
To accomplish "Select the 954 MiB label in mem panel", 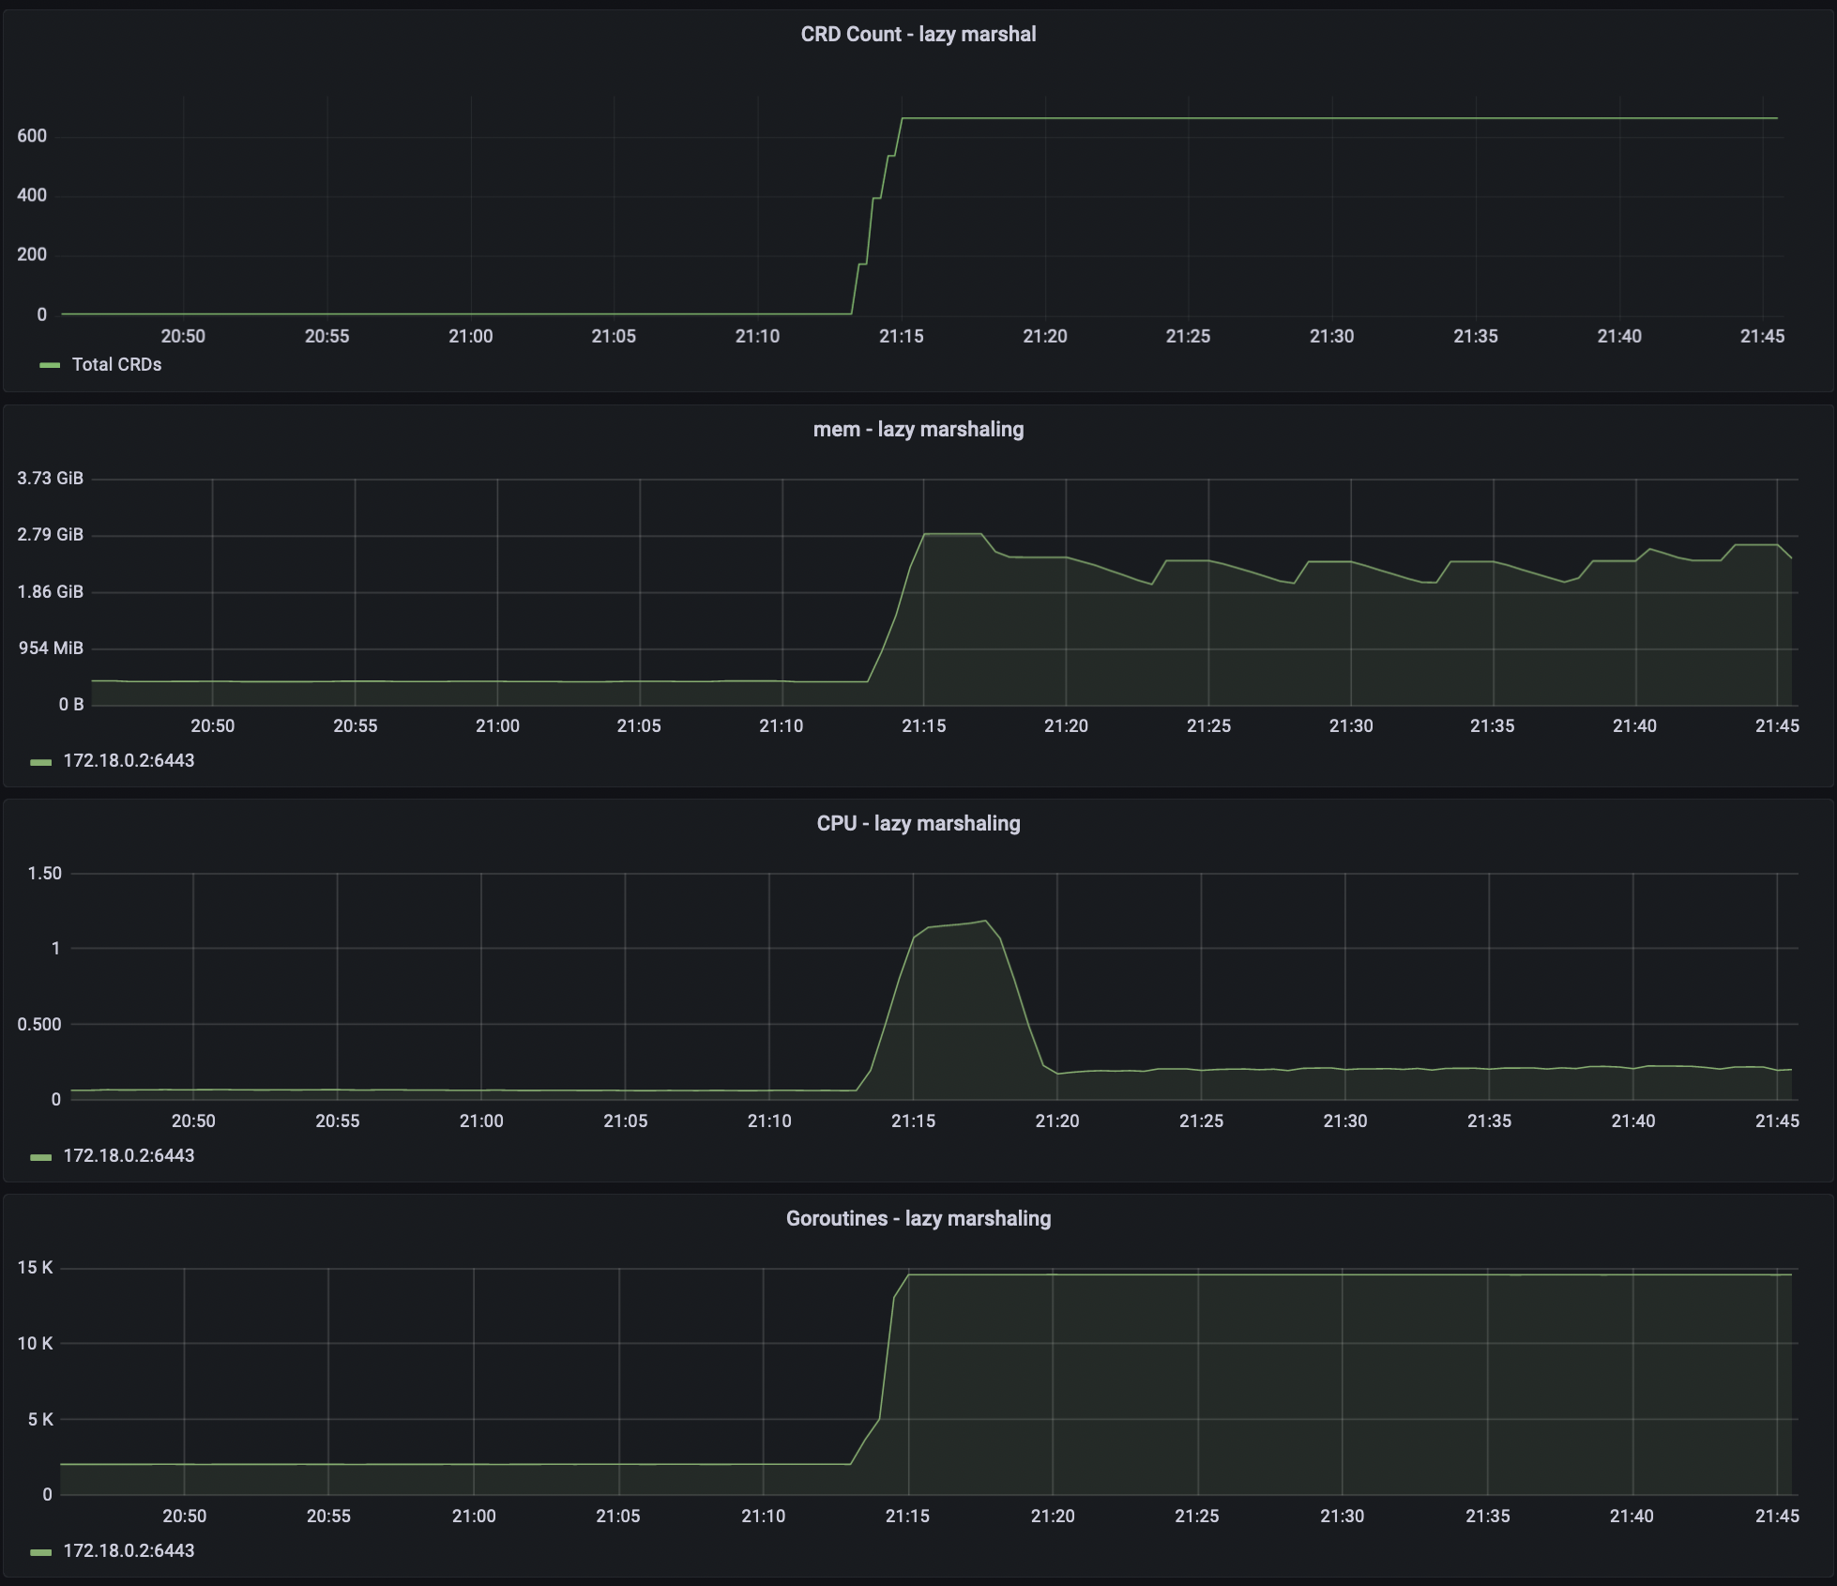I will pos(52,648).
